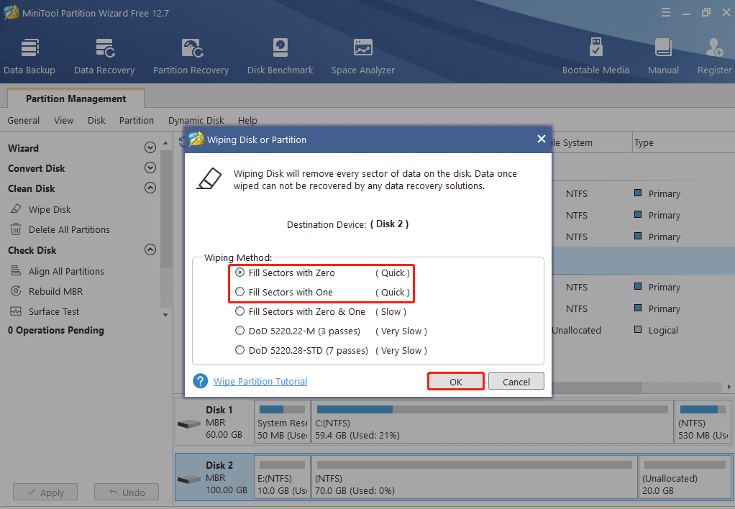Screen dimensions: 735x509
Task: Click Wipe Disk eraser icon in sidebar
Action: click(x=16, y=209)
